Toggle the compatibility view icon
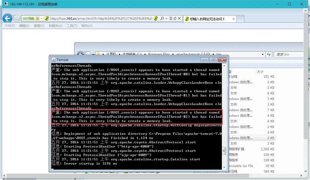 (171, 18)
